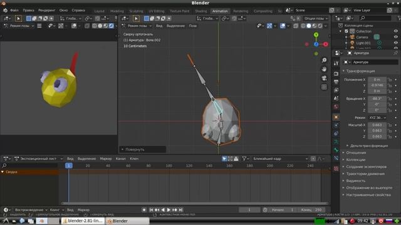Select solid shading in main viewport
Image resolution: width=401 pixels, height=225 pixels.
pos(309,26)
